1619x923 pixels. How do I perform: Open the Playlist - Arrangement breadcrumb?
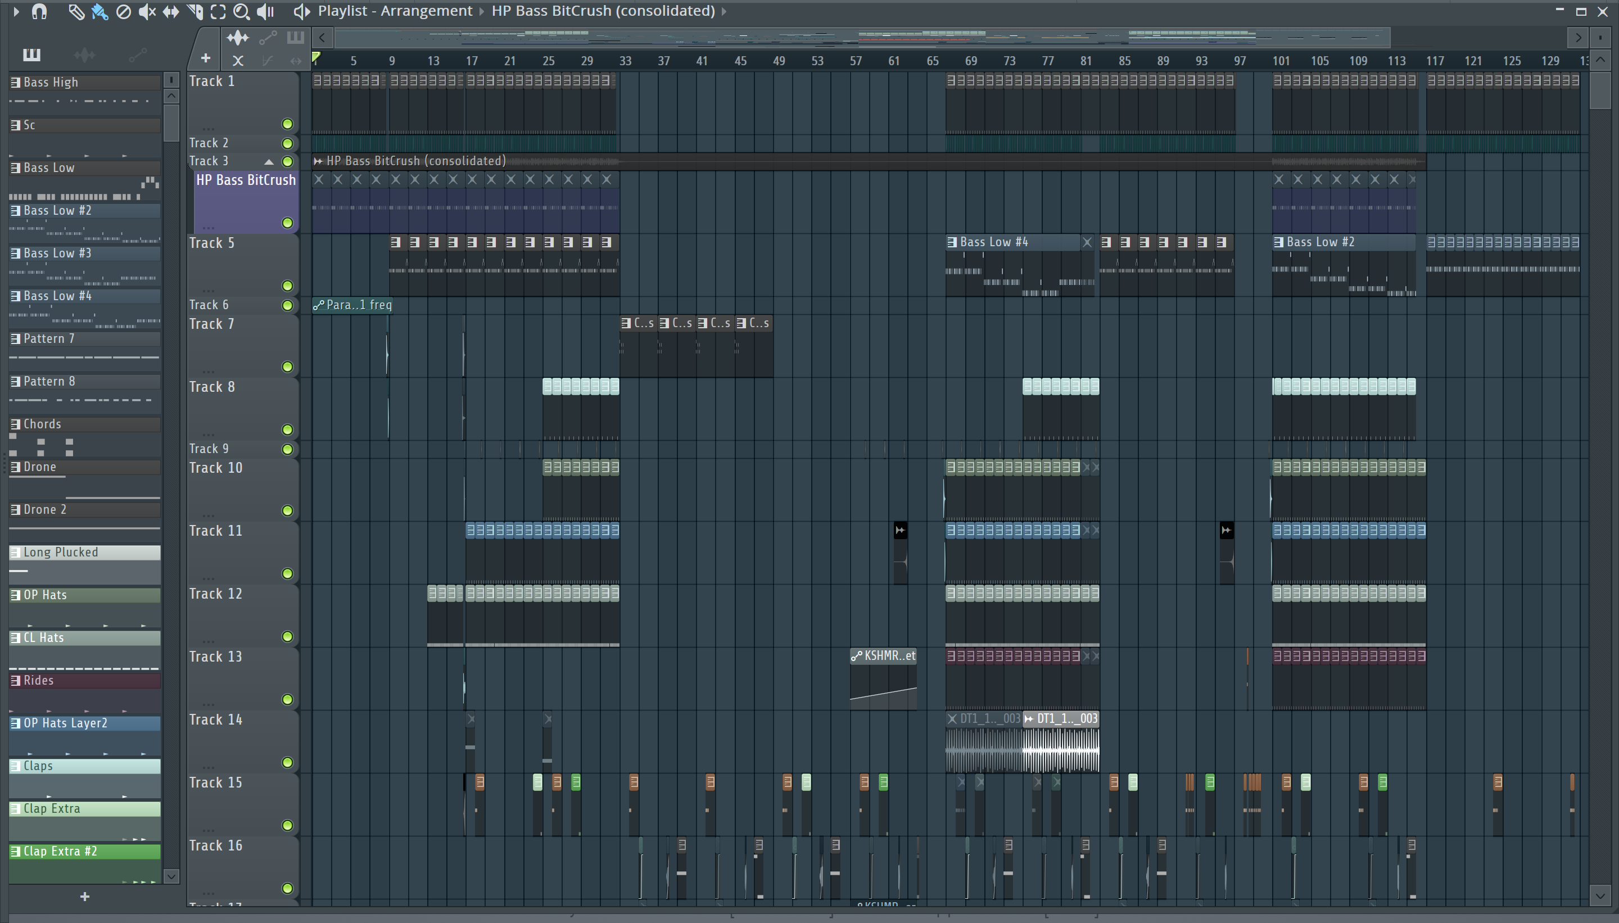[x=395, y=11]
